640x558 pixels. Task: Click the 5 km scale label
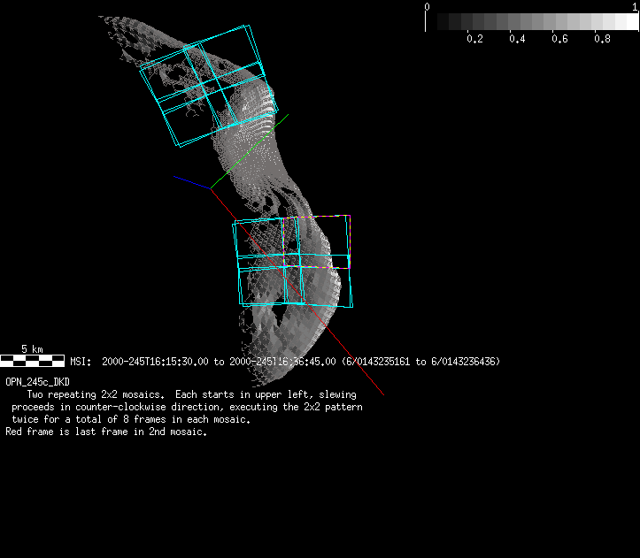coord(32,349)
